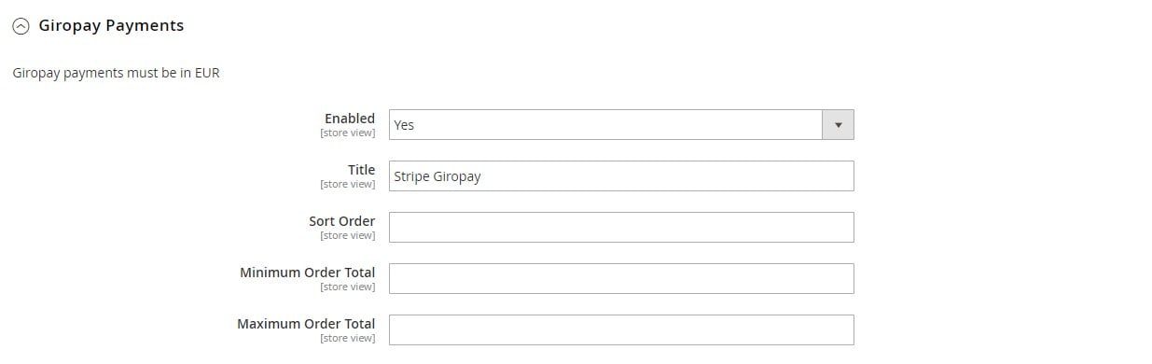
Task: Click the Minimum Order Total label
Action: tap(308, 273)
